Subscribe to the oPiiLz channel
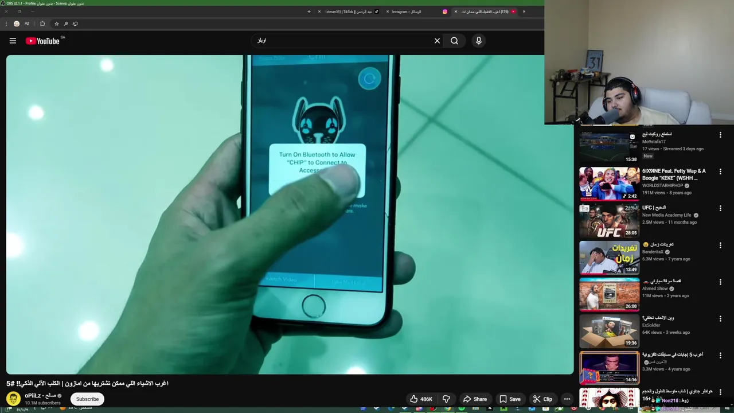This screenshot has height=413, width=734. click(x=88, y=399)
